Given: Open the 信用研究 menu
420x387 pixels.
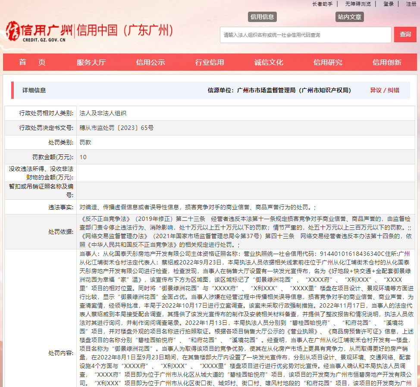Looking at the screenshot, I should [328, 62].
